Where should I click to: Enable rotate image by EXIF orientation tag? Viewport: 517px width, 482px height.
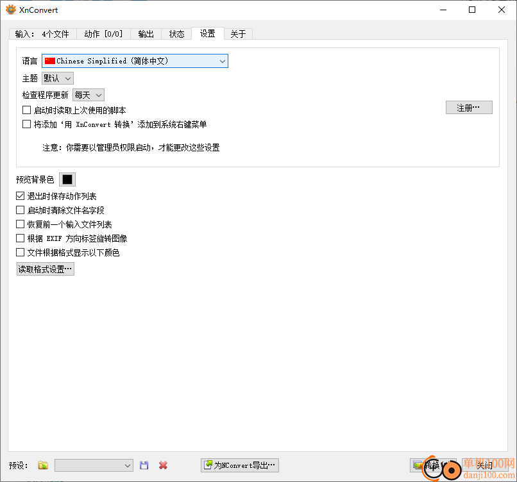[x=20, y=238]
